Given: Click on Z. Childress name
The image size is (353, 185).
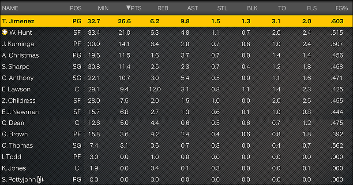Looking at the screenshot, I should (19, 101).
